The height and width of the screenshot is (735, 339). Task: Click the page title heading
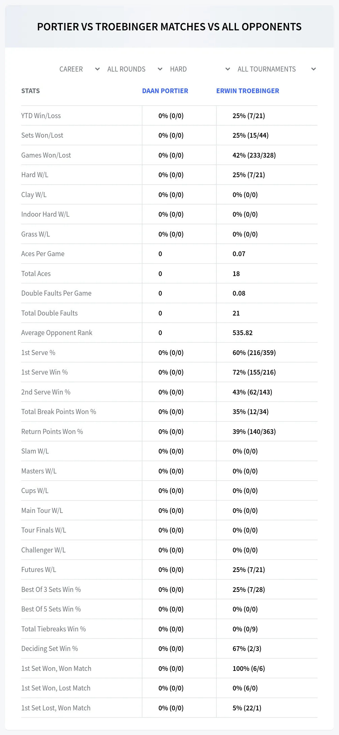[169, 27]
